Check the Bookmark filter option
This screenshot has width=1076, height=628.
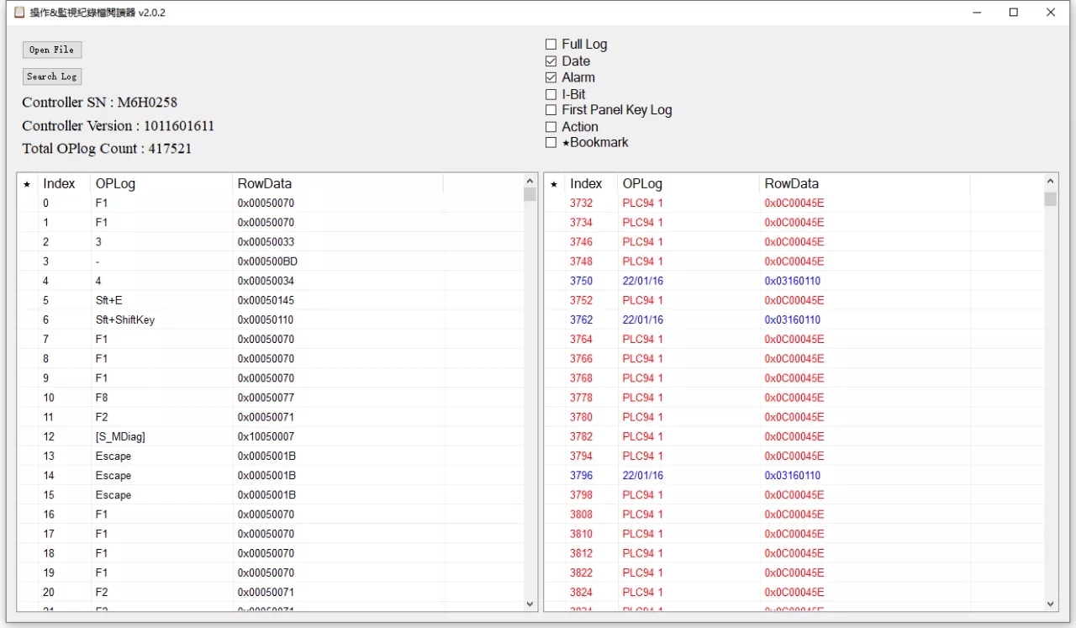coord(551,143)
